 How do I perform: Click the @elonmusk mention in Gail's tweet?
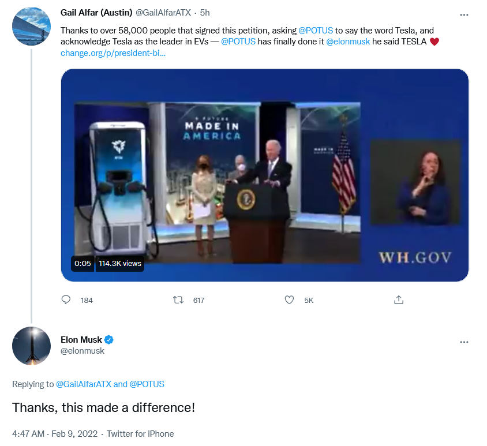click(348, 42)
